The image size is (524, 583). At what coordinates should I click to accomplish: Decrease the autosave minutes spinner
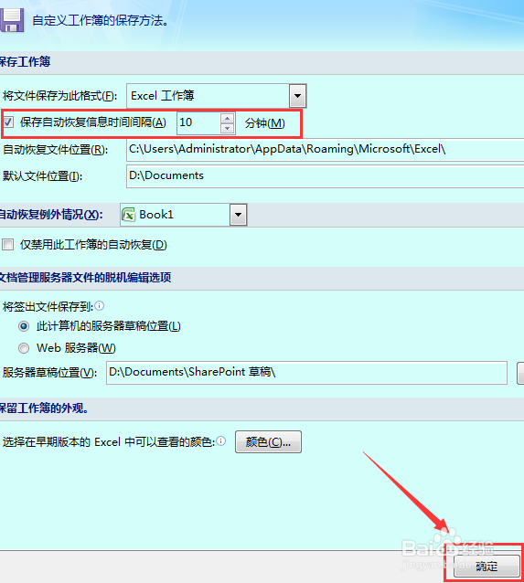(228, 128)
